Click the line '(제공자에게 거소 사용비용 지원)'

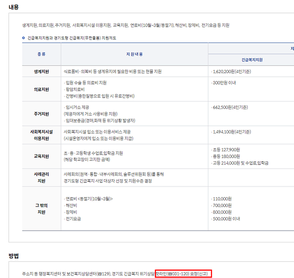[x=90, y=114]
